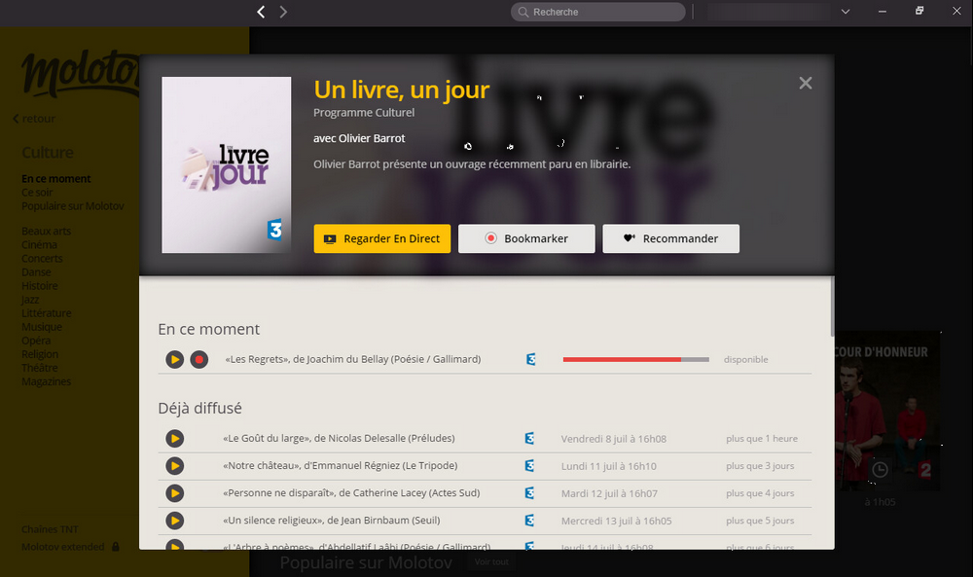Play the live «Les Regrets» episode
The image size is (973, 577).
tap(174, 359)
